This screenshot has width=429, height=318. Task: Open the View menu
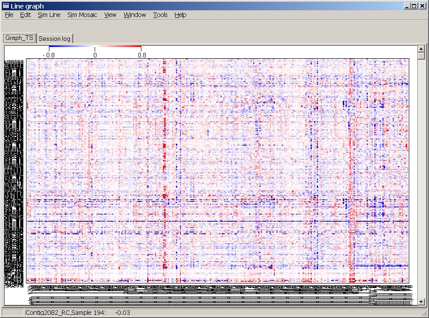tap(110, 15)
